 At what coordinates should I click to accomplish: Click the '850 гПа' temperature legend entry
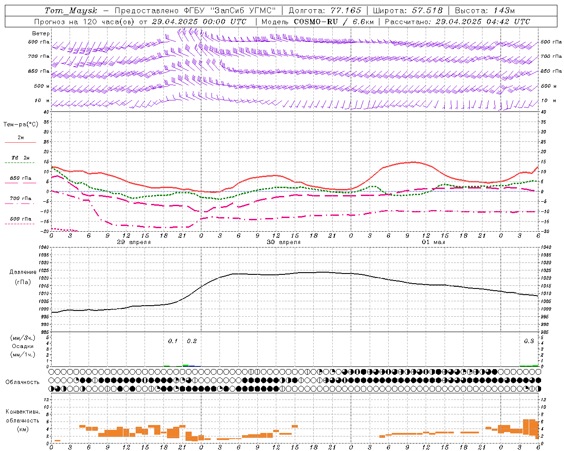tap(21, 178)
